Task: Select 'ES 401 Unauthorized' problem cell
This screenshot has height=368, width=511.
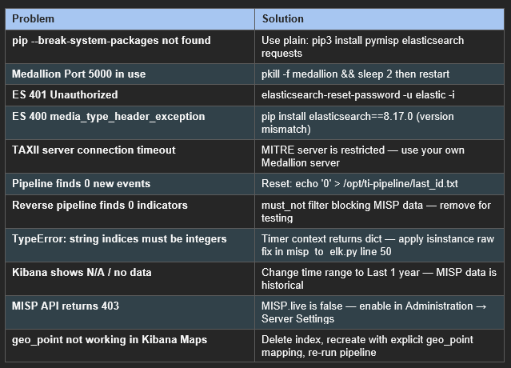Action: pyautogui.click(x=130, y=95)
